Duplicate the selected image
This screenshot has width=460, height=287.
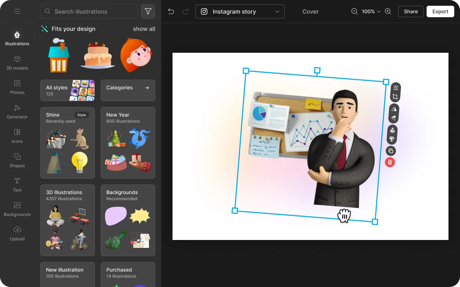(x=391, y=151)
